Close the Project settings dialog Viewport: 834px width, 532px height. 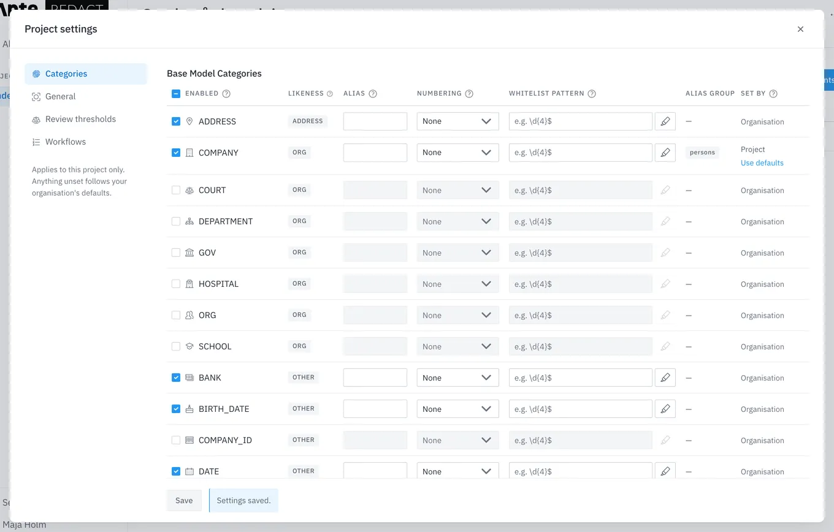point(800,29)
